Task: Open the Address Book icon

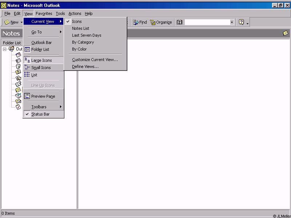Action: 179,22
